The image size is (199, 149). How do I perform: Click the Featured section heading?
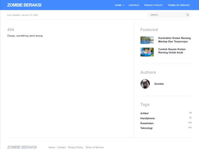pyautogui.click(x=149, y=29)
